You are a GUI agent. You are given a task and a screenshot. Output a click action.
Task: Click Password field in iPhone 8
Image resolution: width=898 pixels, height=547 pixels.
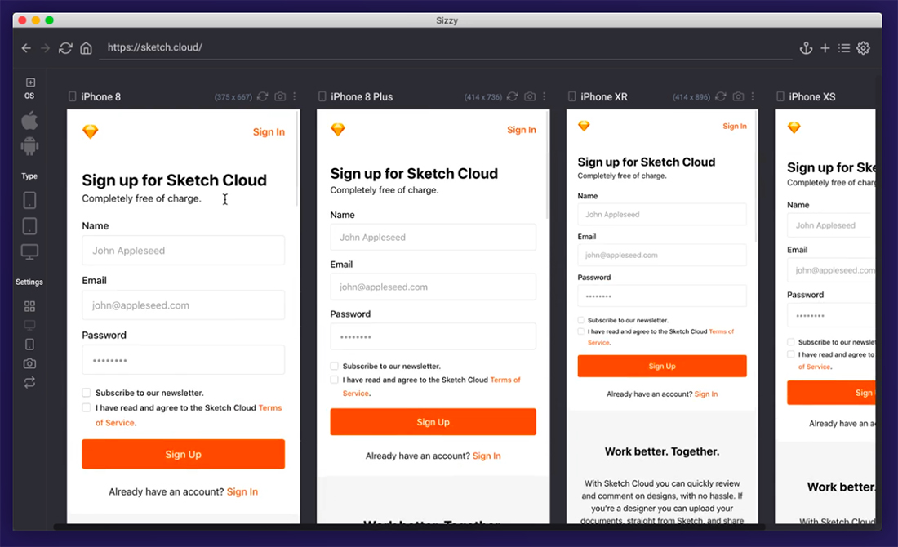(x=183, y=360)
